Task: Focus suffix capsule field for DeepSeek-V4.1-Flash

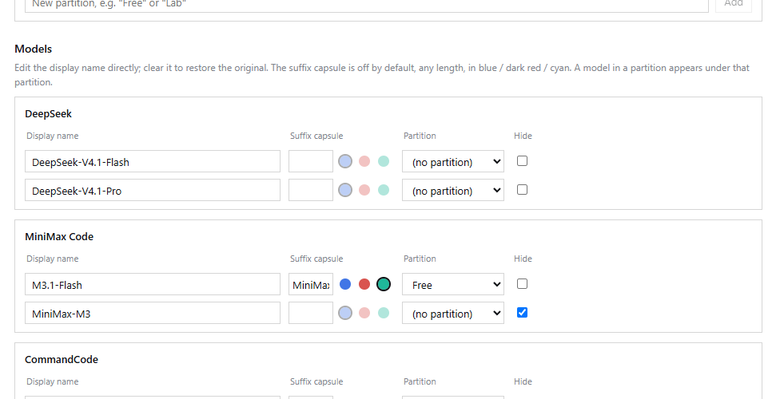Action: tap(311, 162)
